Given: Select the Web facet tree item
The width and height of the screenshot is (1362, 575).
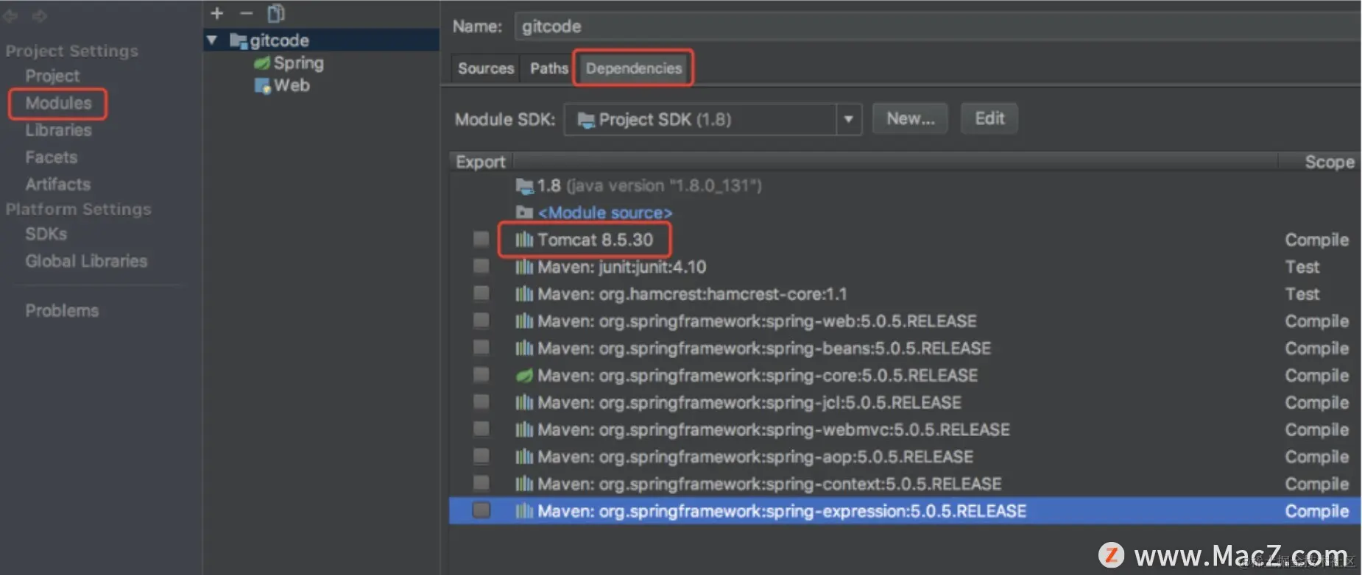Looking at the screenshot, I should [292, 86].
